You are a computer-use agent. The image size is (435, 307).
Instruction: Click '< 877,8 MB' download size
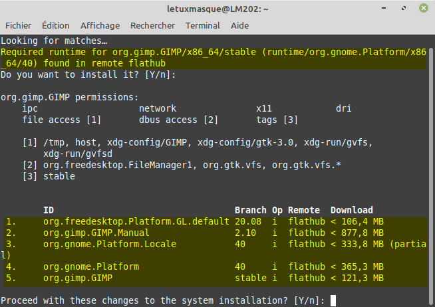(x=357, y=233)
